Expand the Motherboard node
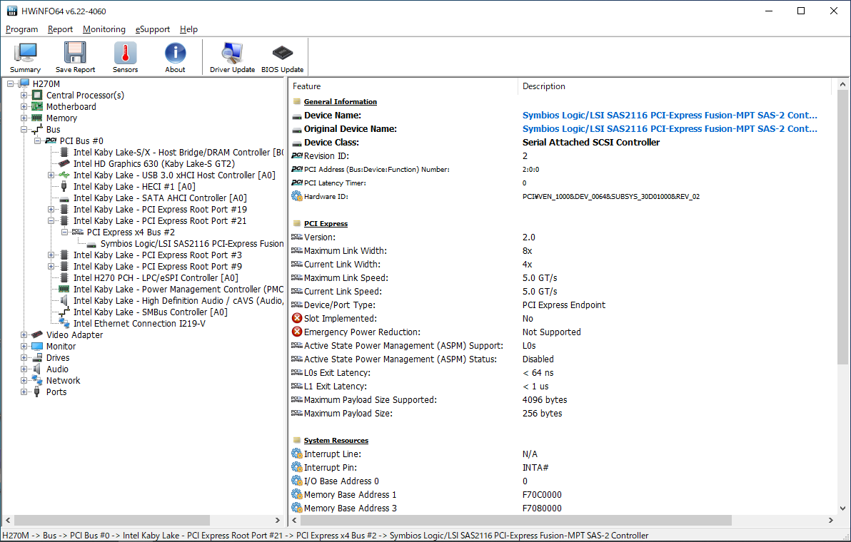The height and width of the screenshot is (542, 851). (x=24, y=107)
